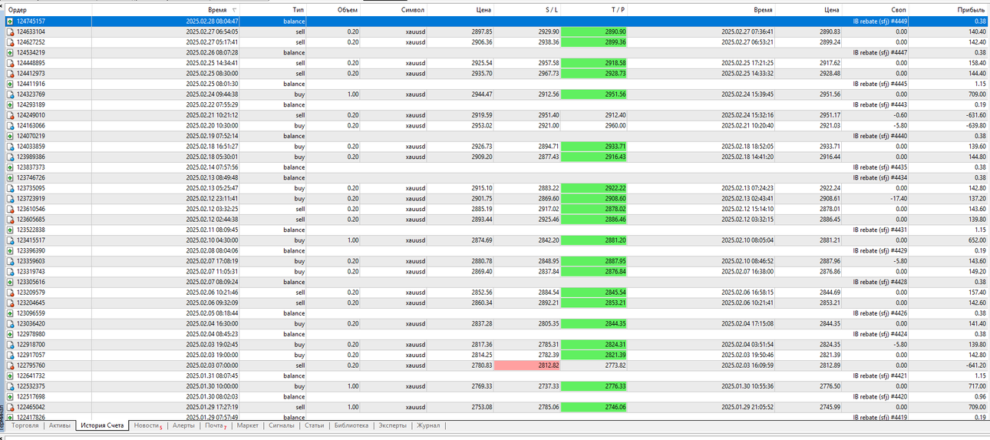This screenshot has width=990, height=440.
Task: Click the buy icon for order 124033859
Action: (10, 146)
